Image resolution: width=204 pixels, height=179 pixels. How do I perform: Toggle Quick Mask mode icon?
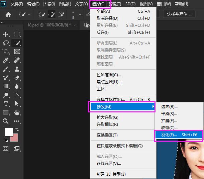click(x=5, y=148)
